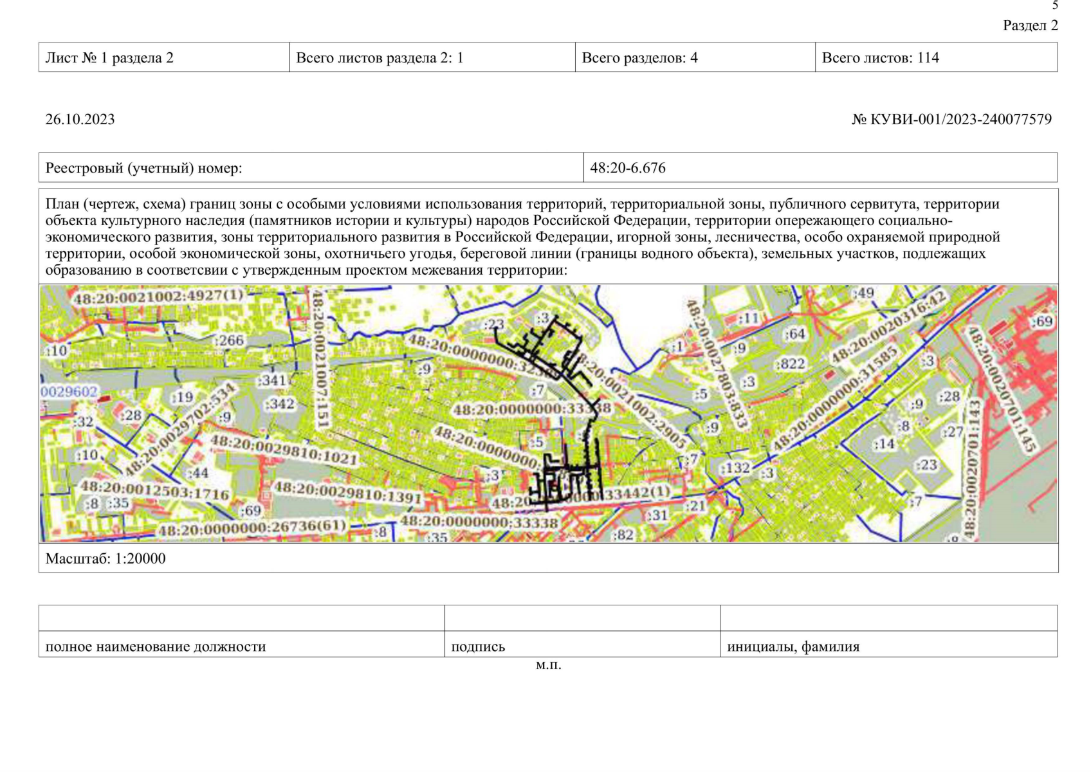The image size is (1091, 772).
Task: Select registry number value 48:20-6.676
Action: 628,168
